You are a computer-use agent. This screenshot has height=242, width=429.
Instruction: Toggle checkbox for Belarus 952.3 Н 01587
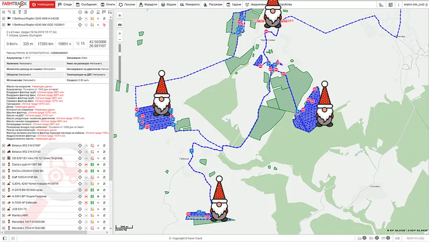pyautogui.click(x=3, y=146)
